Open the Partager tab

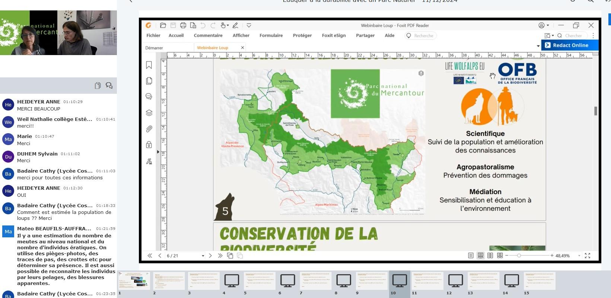(x=365, y=35)
